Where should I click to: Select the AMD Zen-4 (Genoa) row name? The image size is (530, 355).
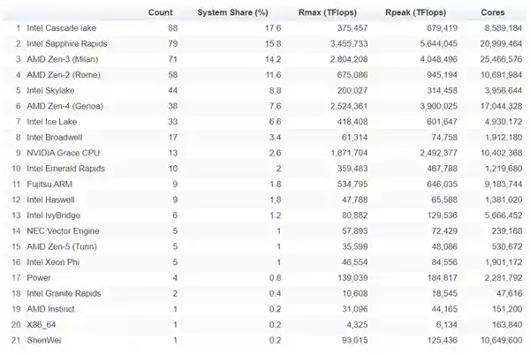click(x=64, y=106)
